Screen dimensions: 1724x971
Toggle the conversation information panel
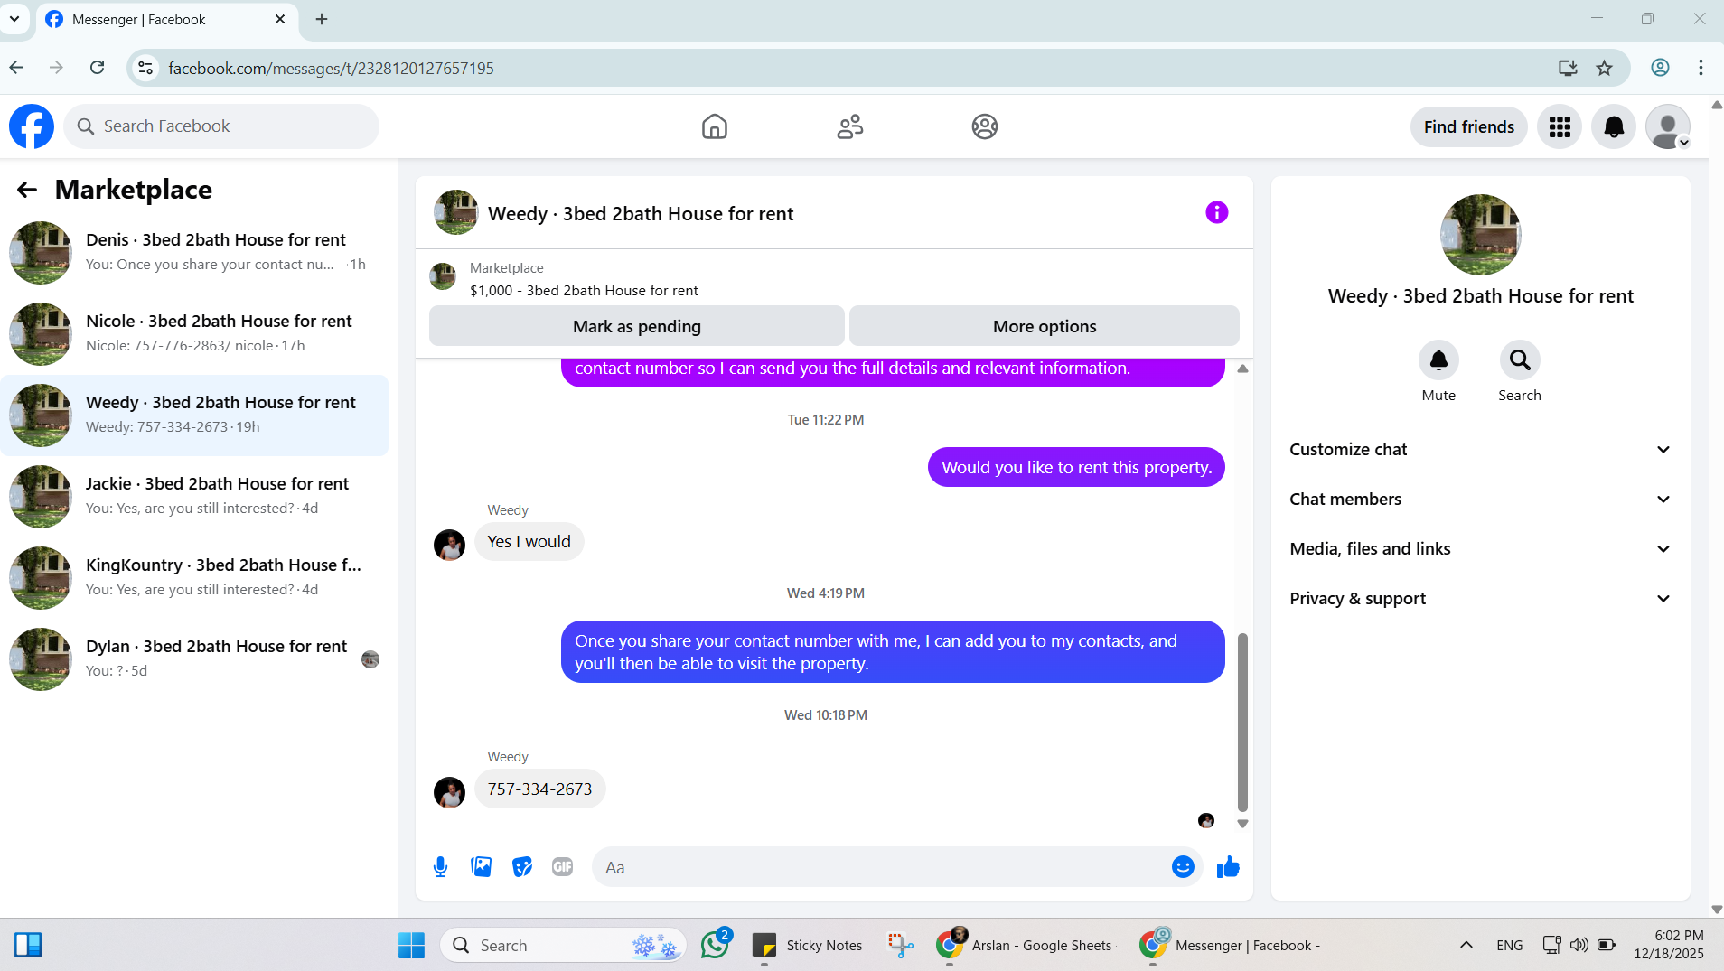(1217, 212)
